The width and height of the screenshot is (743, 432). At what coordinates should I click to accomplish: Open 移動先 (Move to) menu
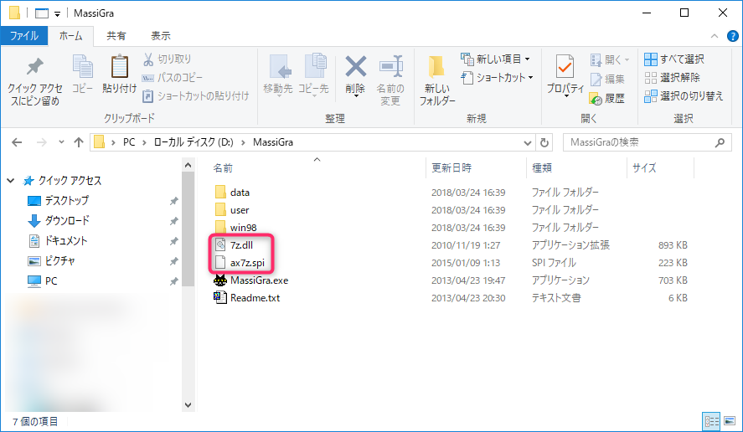click(x=278, y=75)
